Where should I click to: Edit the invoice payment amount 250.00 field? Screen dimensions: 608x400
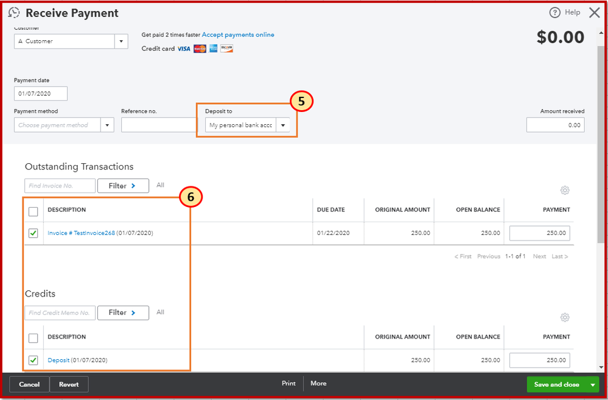point(540,233)
